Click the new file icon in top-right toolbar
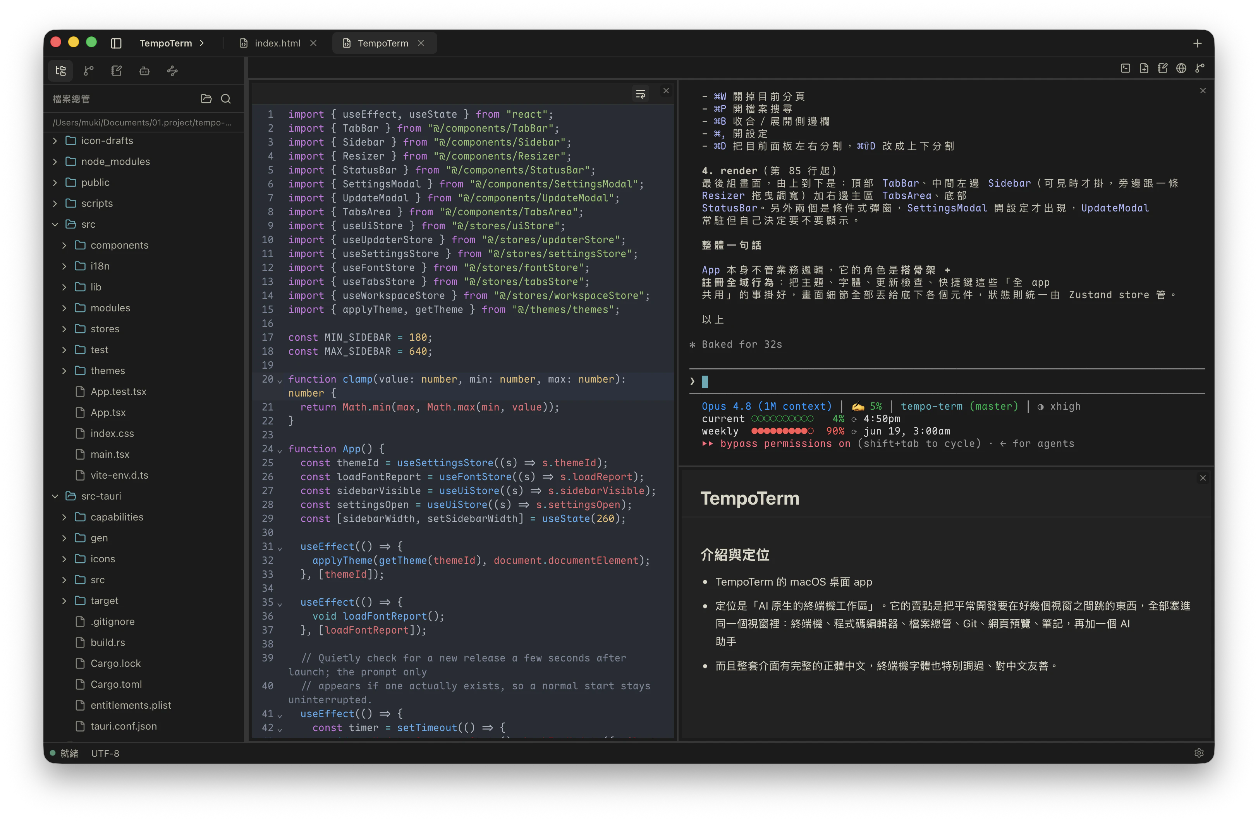 coord(1144,68)
